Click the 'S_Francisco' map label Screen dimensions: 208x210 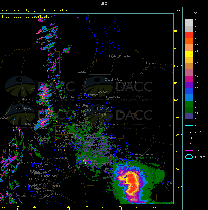click(89, 95)
